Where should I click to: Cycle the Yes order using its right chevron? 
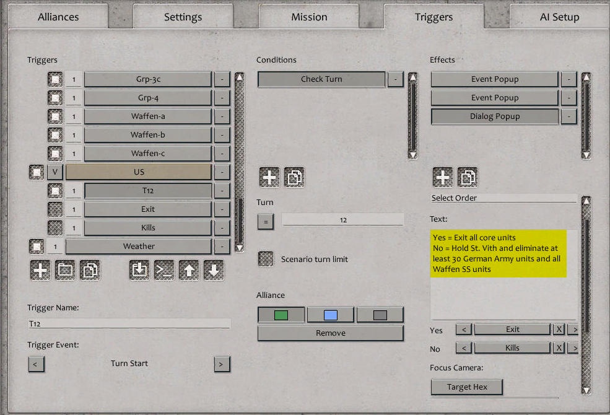(x=573, y=329)
